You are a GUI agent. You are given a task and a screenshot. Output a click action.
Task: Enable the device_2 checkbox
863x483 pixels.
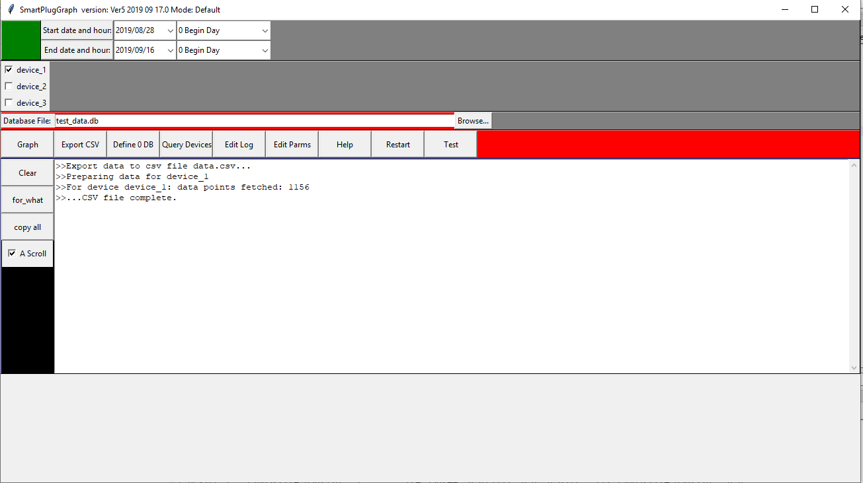coord(9,86)
